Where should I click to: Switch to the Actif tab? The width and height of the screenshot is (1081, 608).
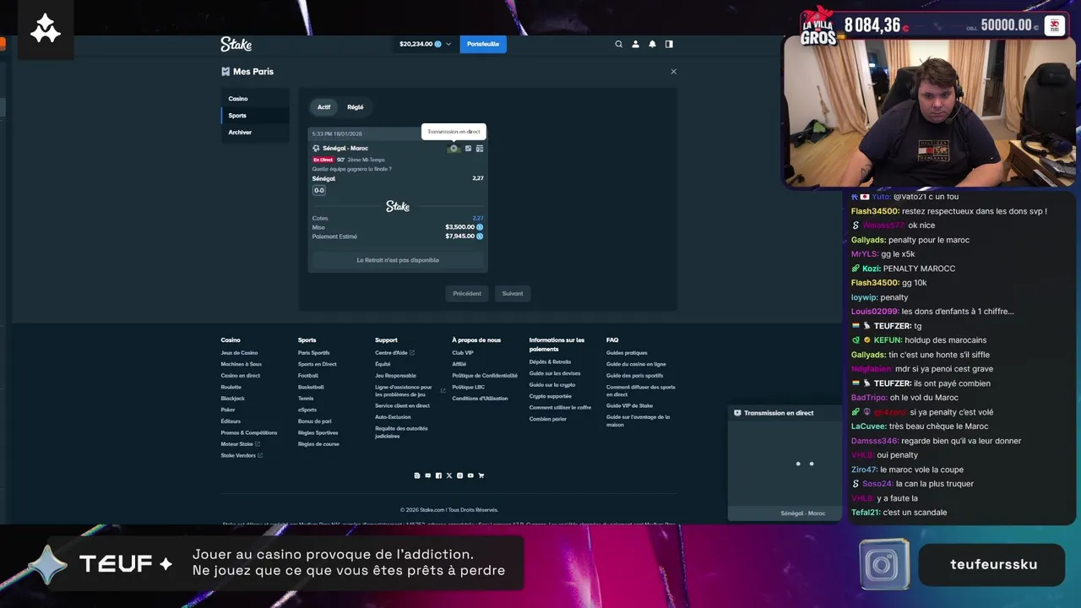click(323, 107)
